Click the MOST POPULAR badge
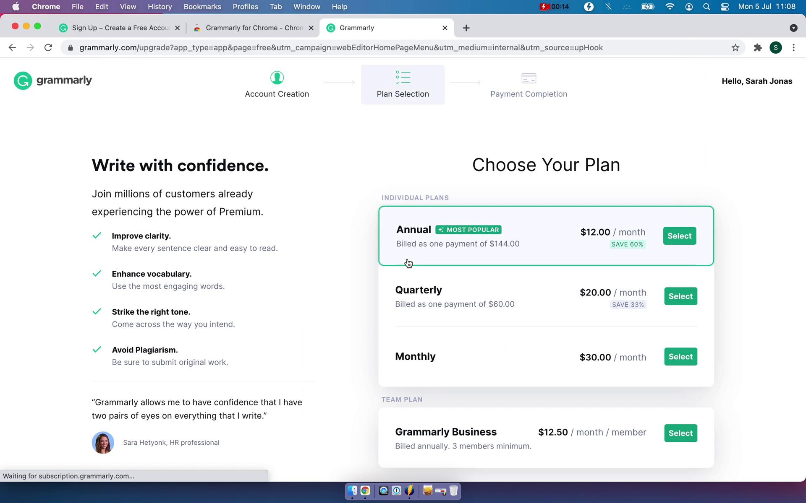The width and height of the screenshot is (806, 503). tap(468, 230)
